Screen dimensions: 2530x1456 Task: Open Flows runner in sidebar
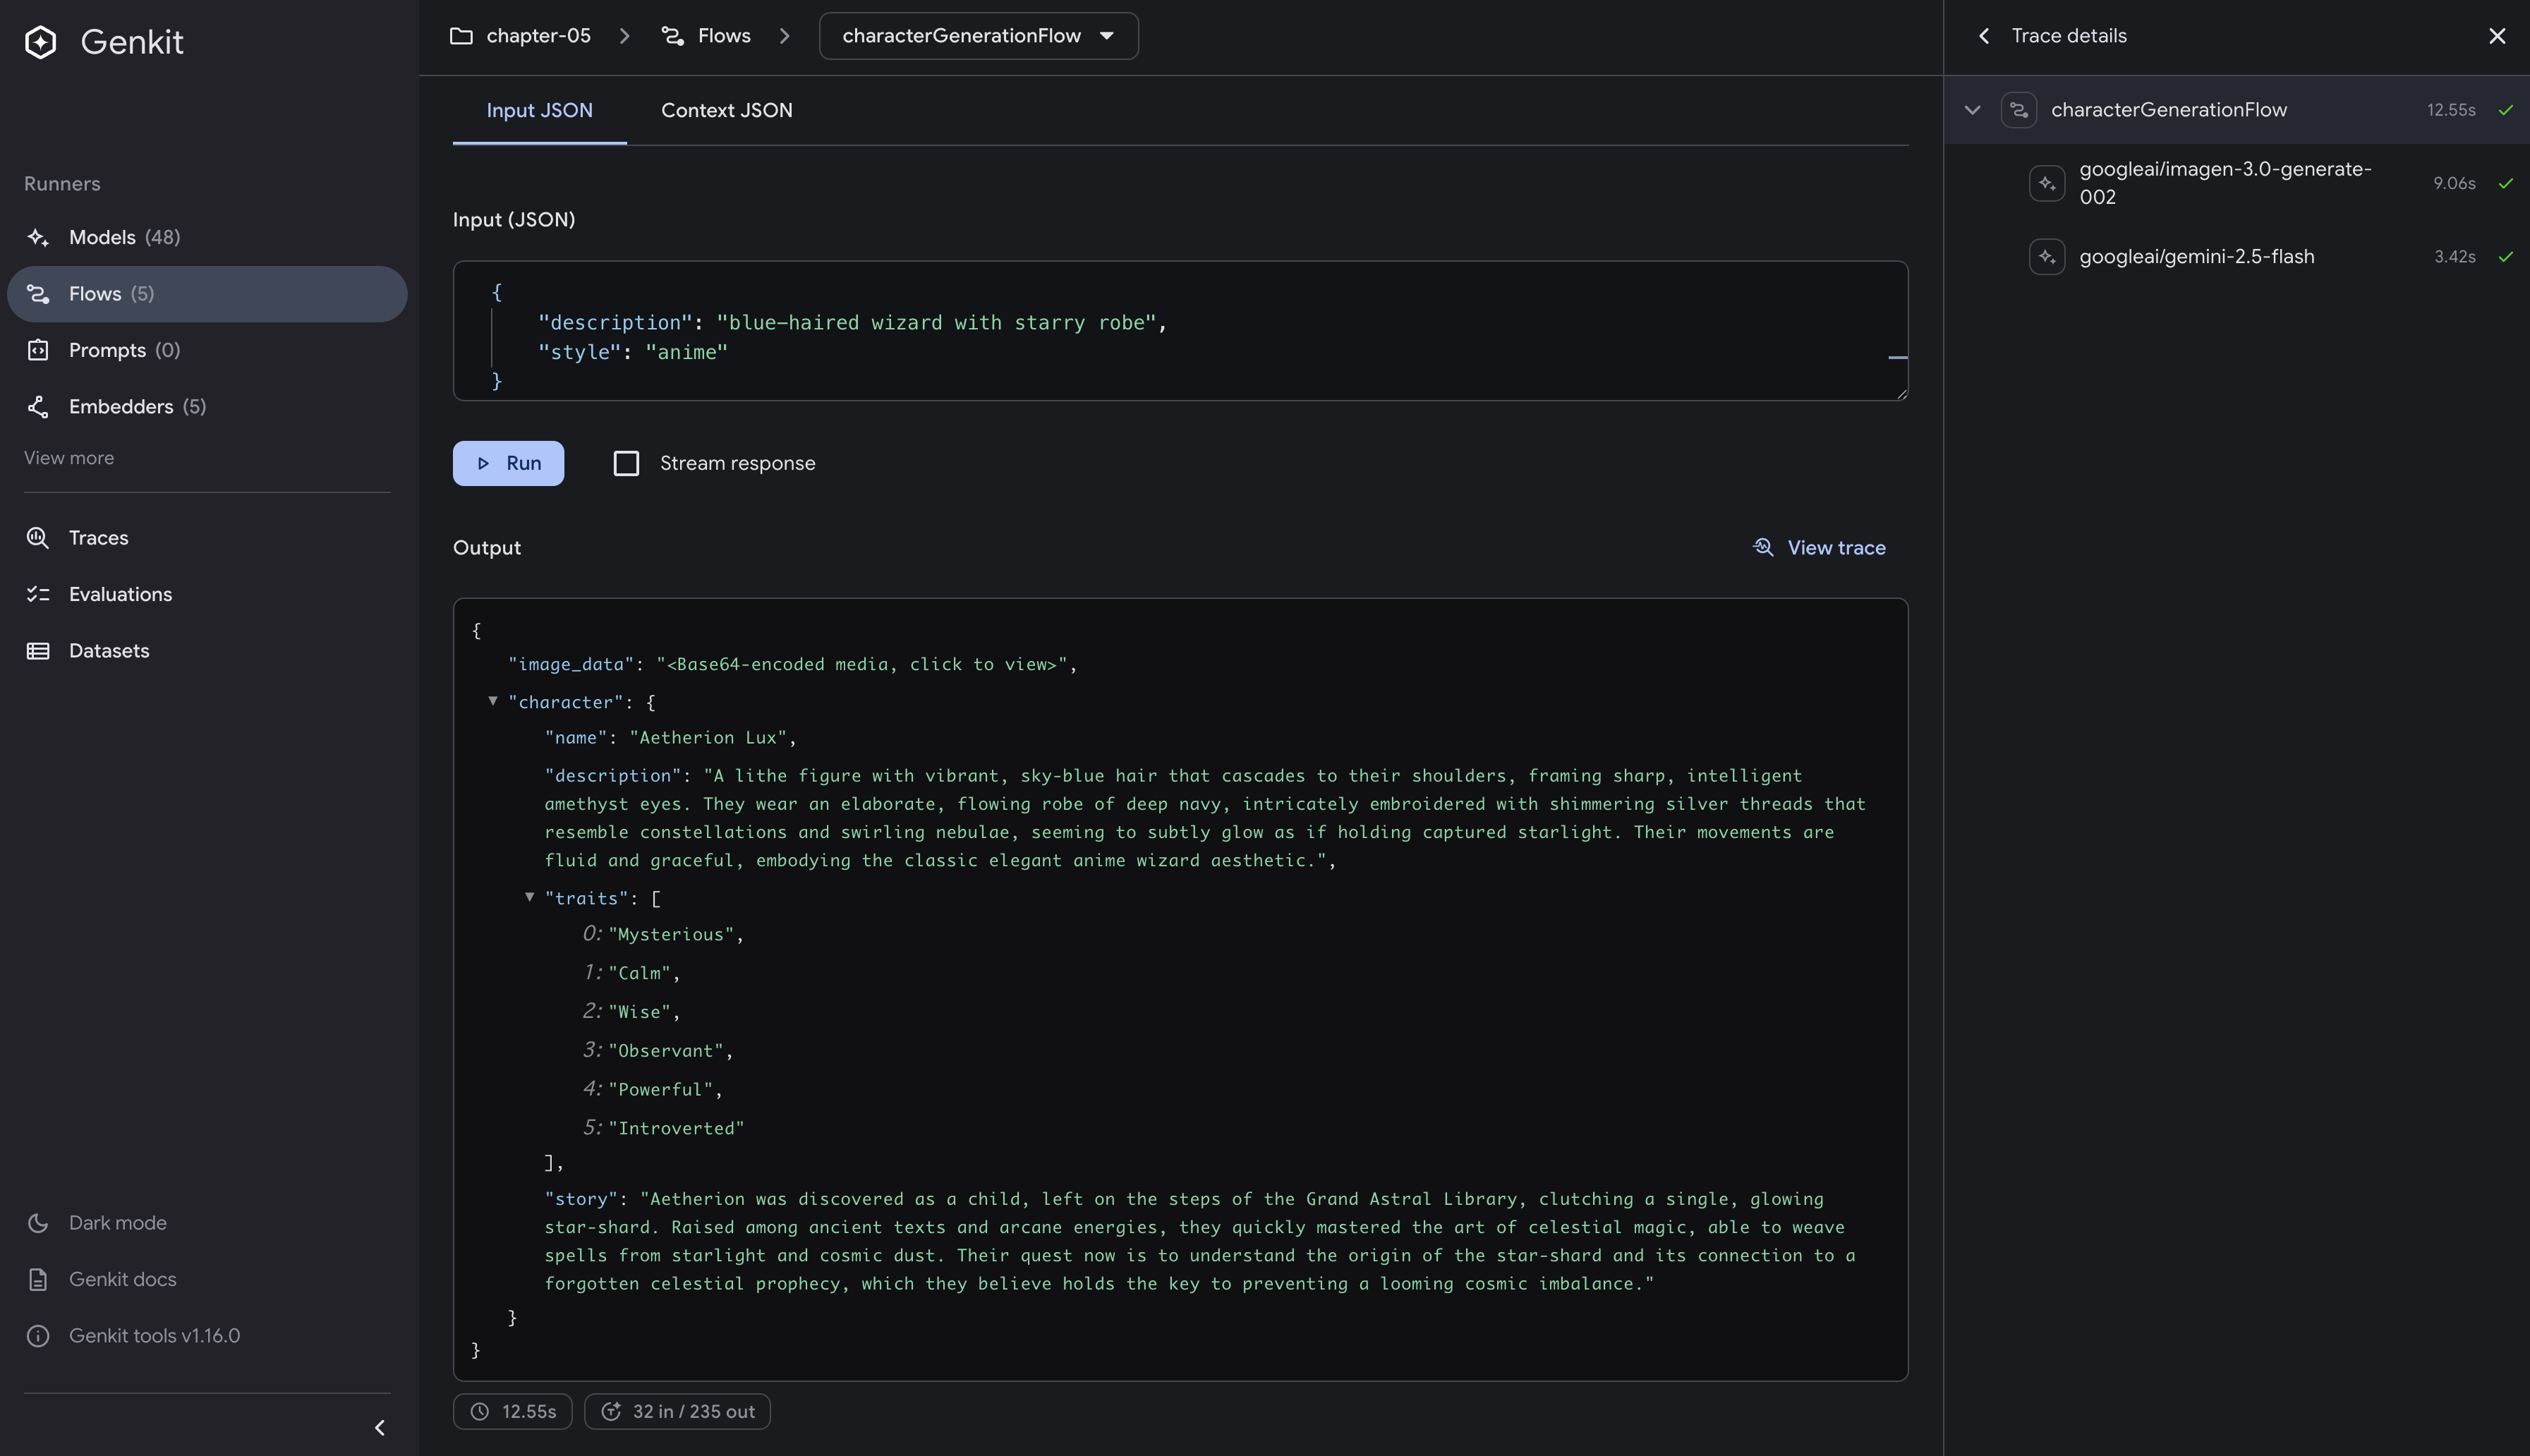coord(207,294)
